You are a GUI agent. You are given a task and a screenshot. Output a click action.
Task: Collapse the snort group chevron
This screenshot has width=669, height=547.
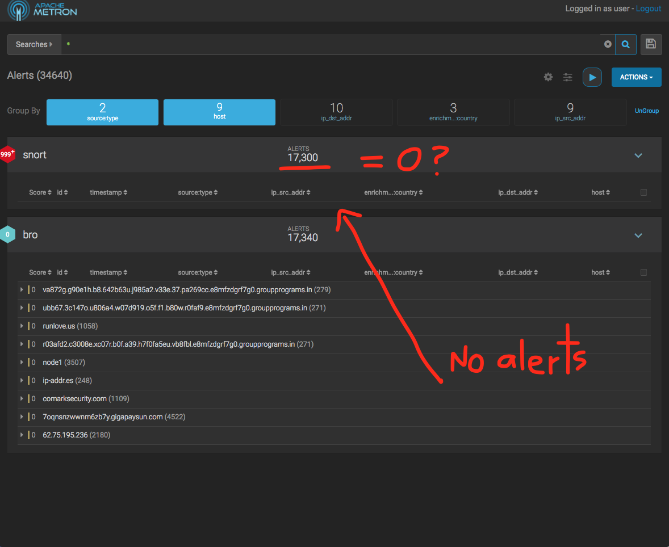(638, 155)
